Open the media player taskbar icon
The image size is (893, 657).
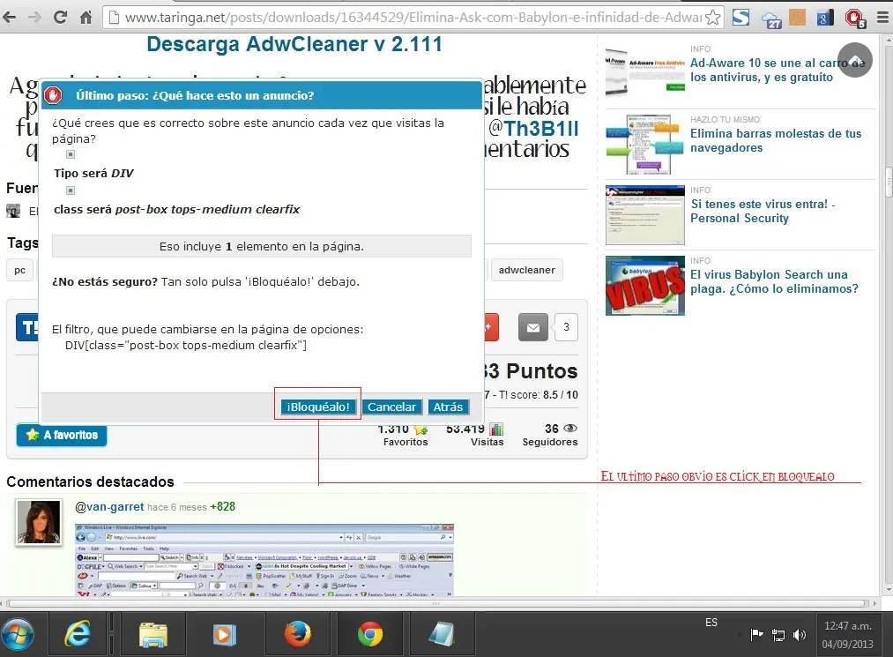click(x=225, y=635)
